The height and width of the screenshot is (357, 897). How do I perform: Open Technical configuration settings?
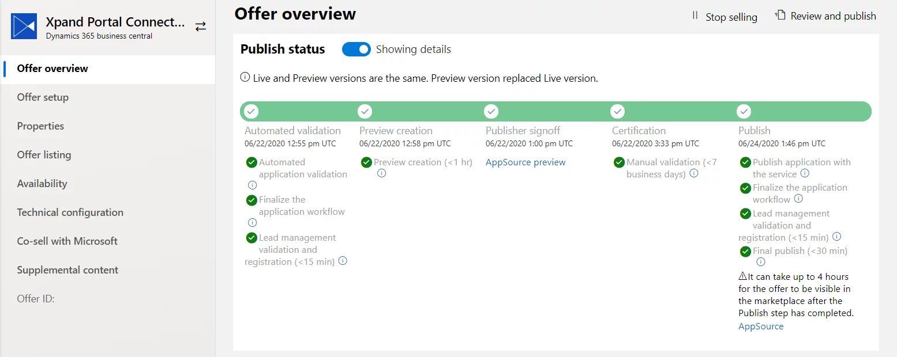(x=70, y=212)
